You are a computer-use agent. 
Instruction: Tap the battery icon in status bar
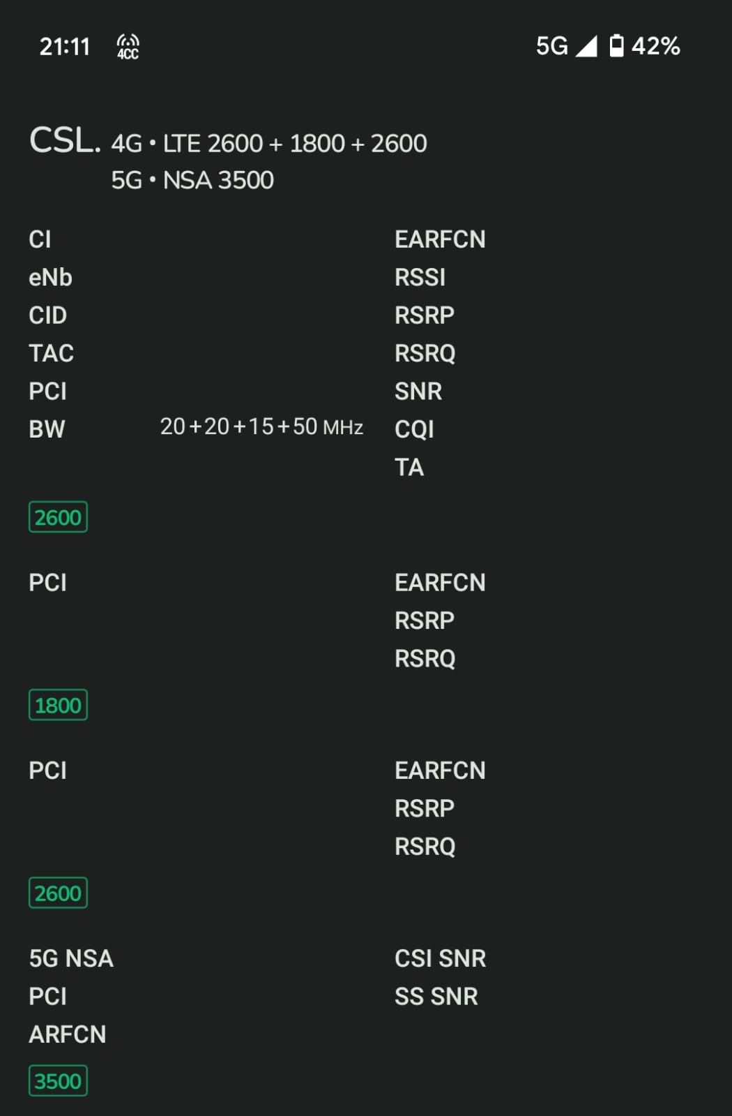tap(616, 46)
